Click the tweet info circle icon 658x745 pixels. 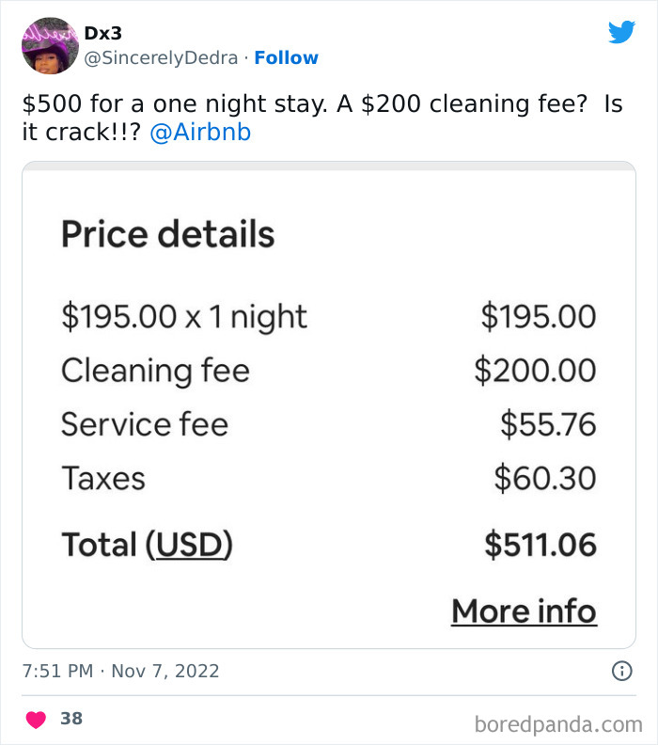click(x=622, y=671)
